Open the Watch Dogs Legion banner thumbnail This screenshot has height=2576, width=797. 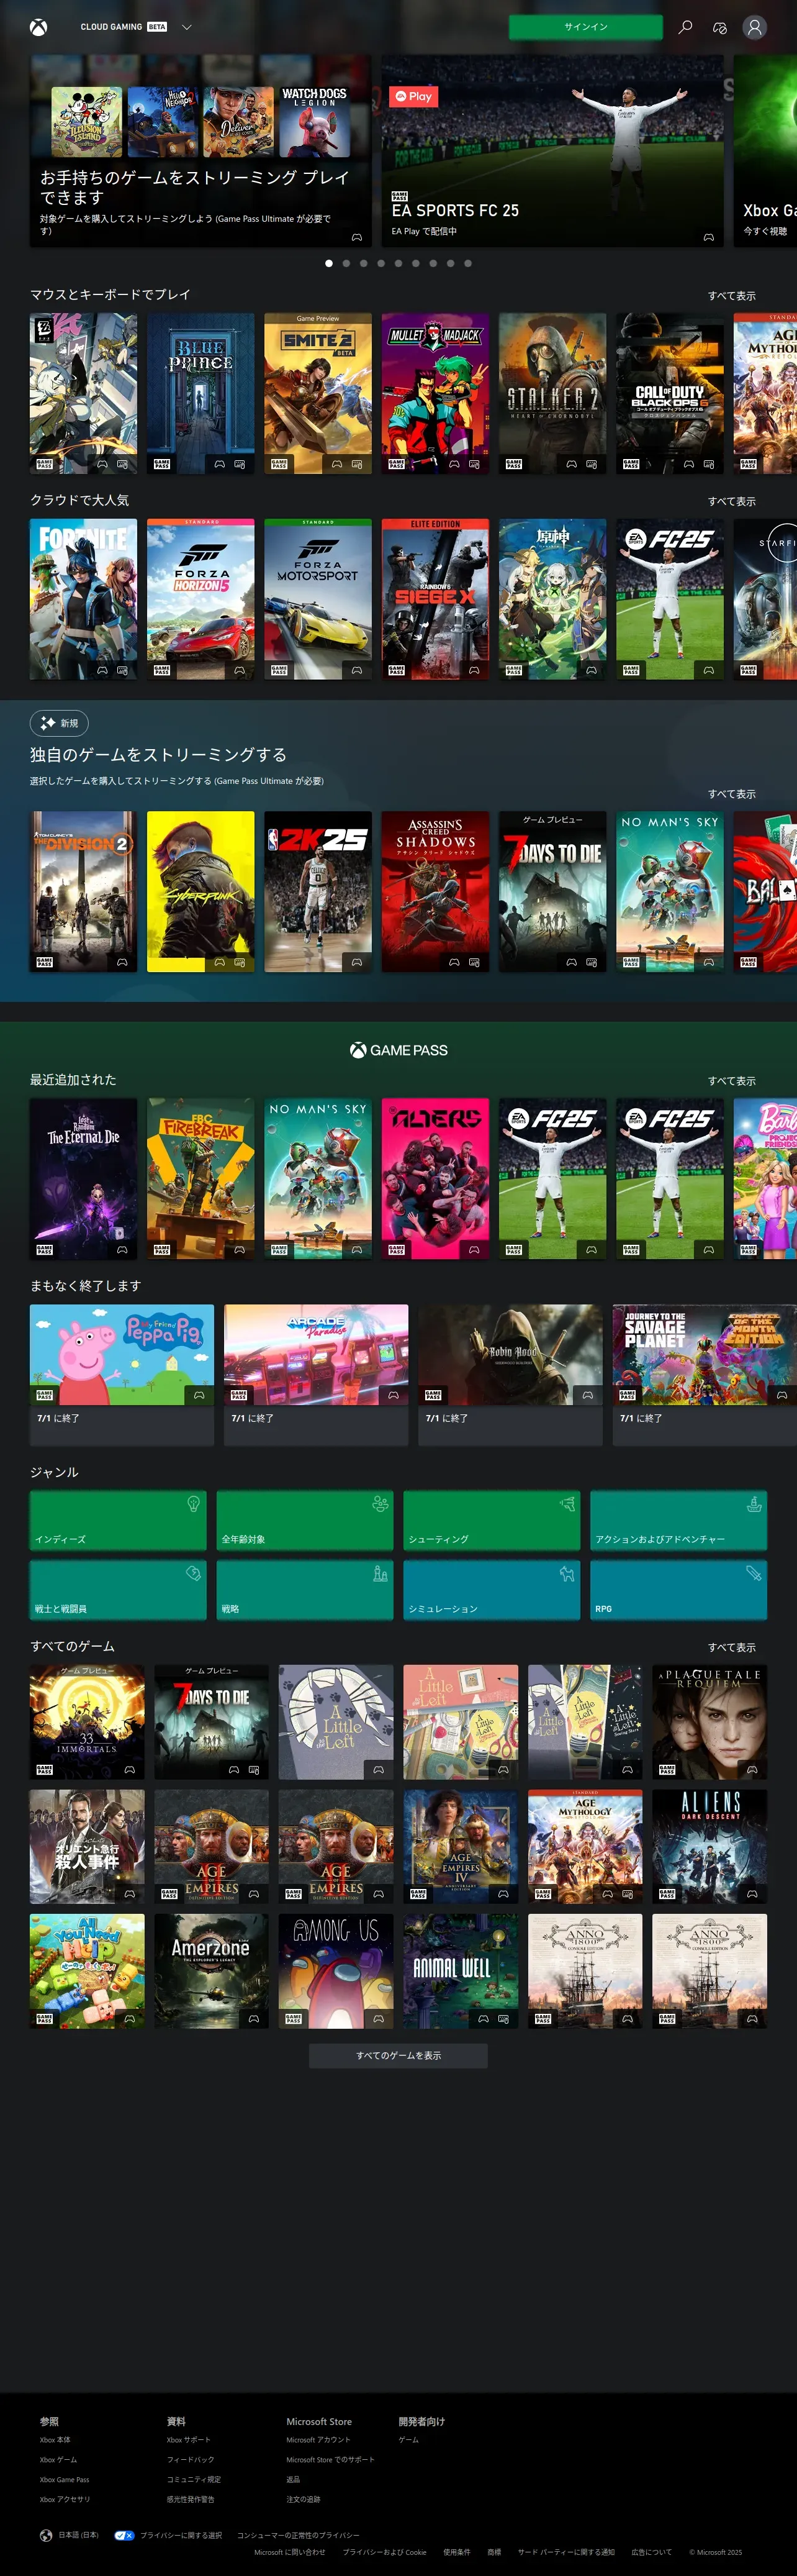tap(313, 121)
